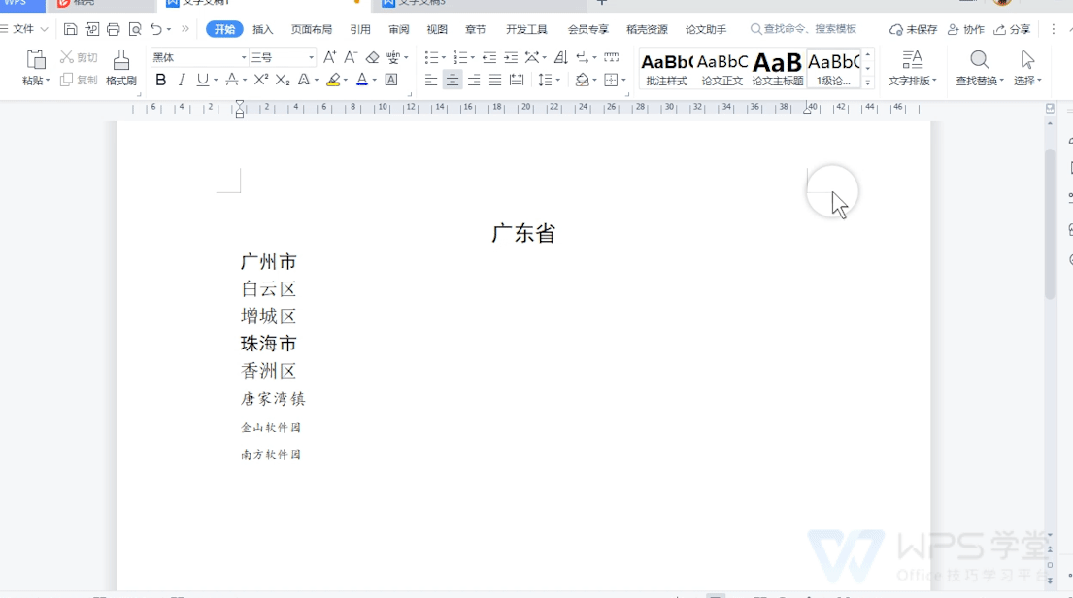
Task: Click the Undo arrow icon
Action: click(x=155, y=29)
